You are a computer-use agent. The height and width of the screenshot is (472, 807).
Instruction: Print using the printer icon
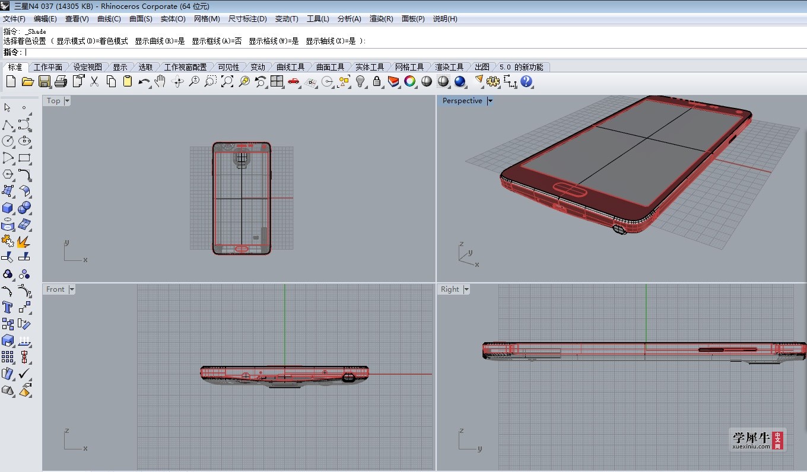[x=61, y=81]
